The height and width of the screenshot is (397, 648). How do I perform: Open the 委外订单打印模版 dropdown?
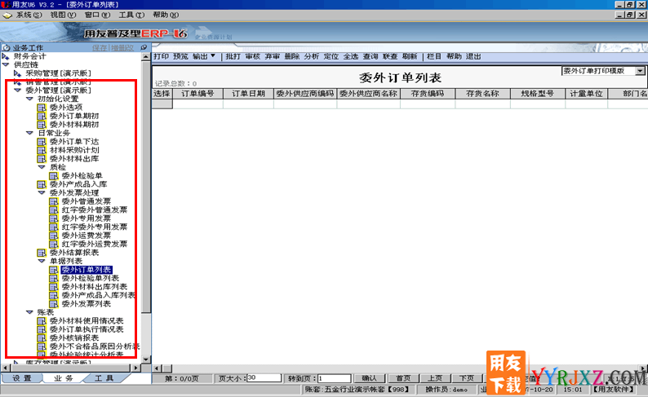coord(640,71)
